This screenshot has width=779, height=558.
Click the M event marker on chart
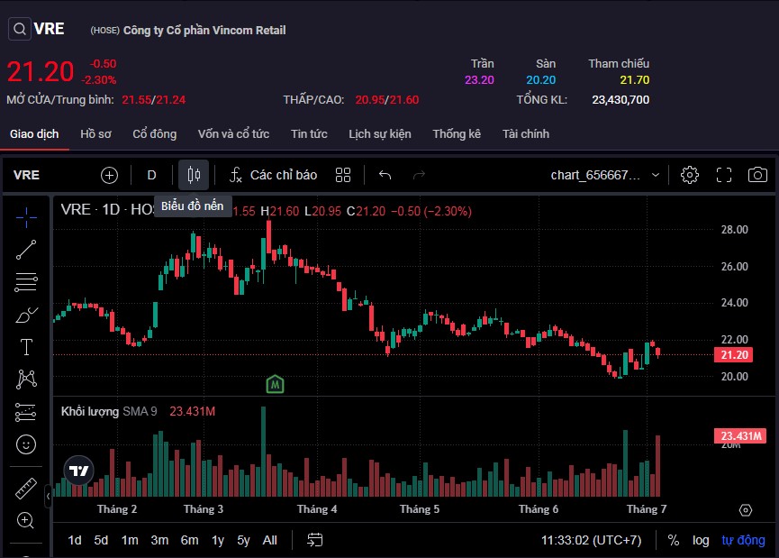point(276,385)
